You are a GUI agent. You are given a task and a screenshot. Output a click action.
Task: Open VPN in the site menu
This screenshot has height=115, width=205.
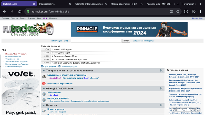click(x=45, y=18)
